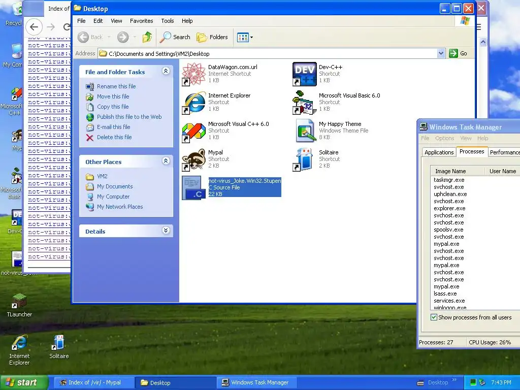The width and height of the screenshot is (520, 390).
Task: Open the View menu in Desktop window
Action: point(116,21)
